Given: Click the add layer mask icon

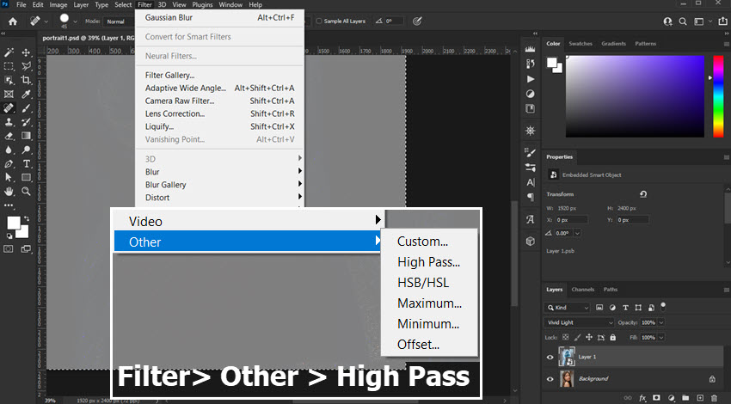Looking at the screenshot, I should tap(656, 398).
